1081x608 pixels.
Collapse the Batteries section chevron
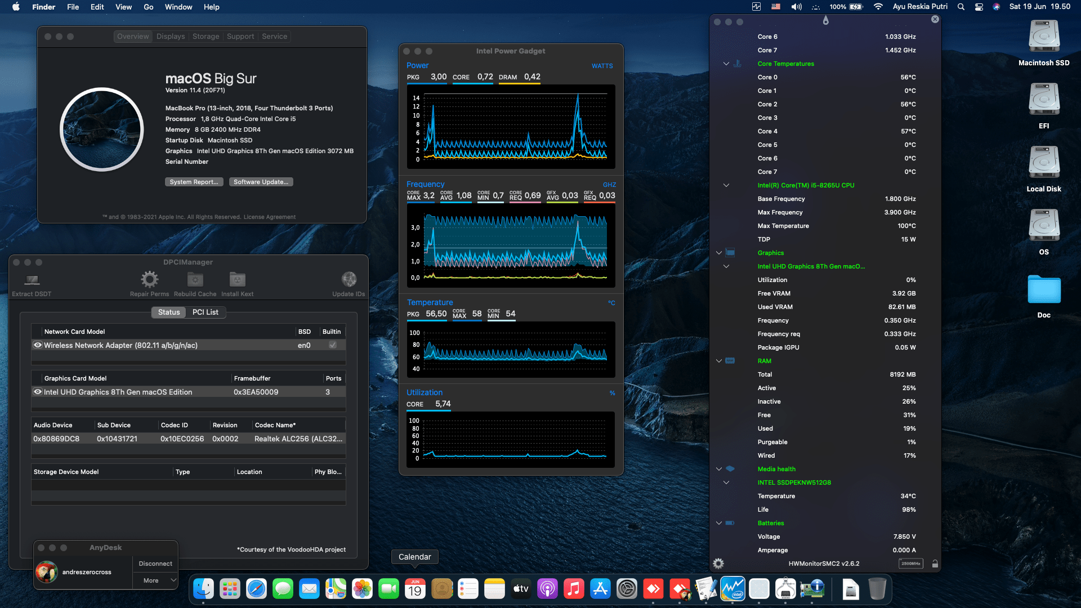[x=719, y=523]
